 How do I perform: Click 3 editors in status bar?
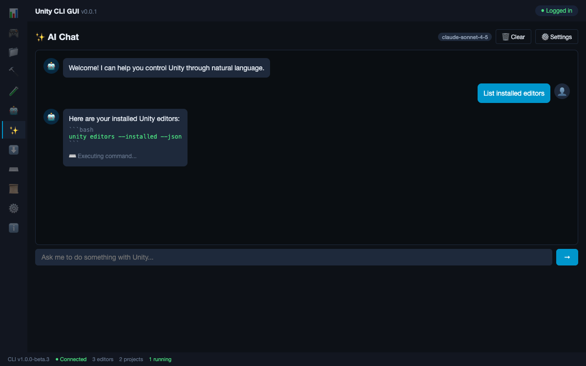point(103,359)
